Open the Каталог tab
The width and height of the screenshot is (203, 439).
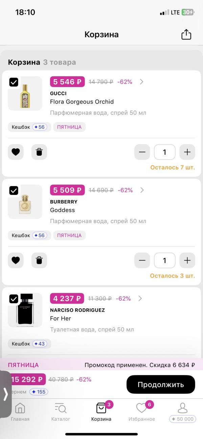(x=61, y=412)
